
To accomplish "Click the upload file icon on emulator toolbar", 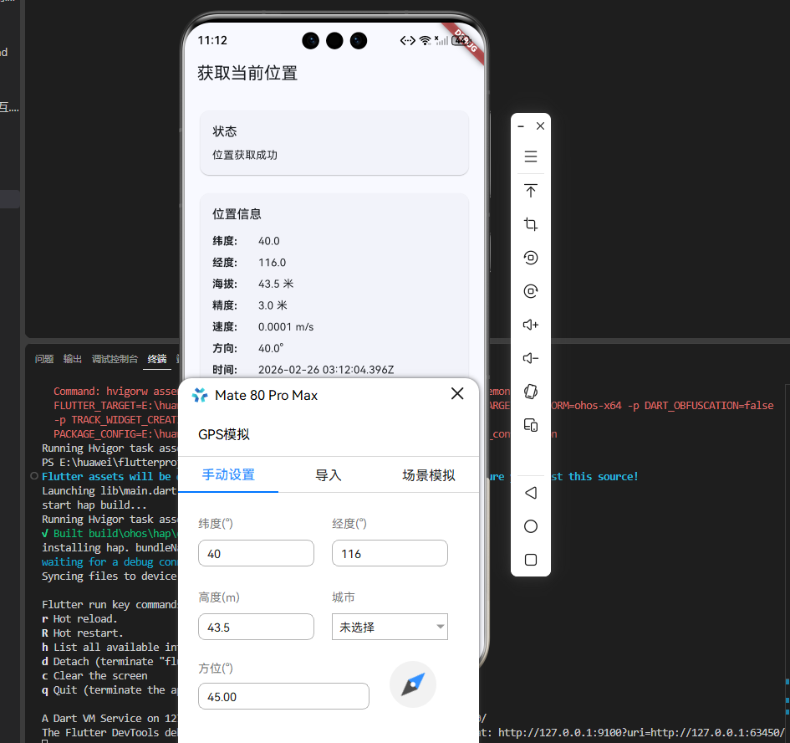I will [x=530, y=191].
